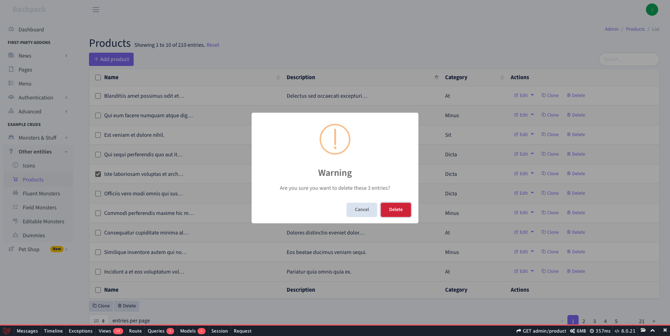Click the warning exclamation icon in dialog
Image resolution: width=670 pixels, height=336 pixels.
click(x=335, y=139)
